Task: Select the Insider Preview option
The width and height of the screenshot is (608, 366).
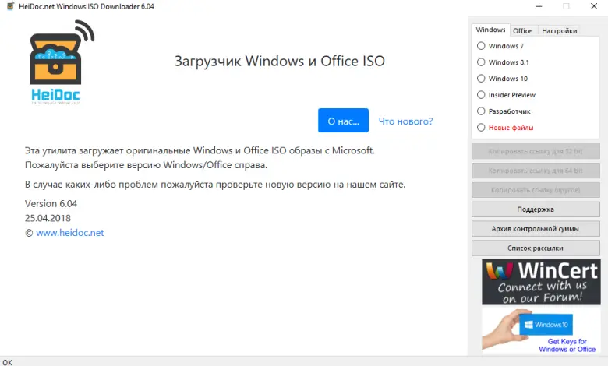Action: [x=481, y=95]
